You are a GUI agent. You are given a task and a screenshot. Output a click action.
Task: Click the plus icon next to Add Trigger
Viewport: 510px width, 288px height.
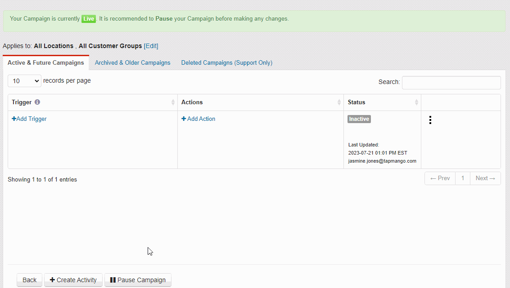click(x=14, y=119)
